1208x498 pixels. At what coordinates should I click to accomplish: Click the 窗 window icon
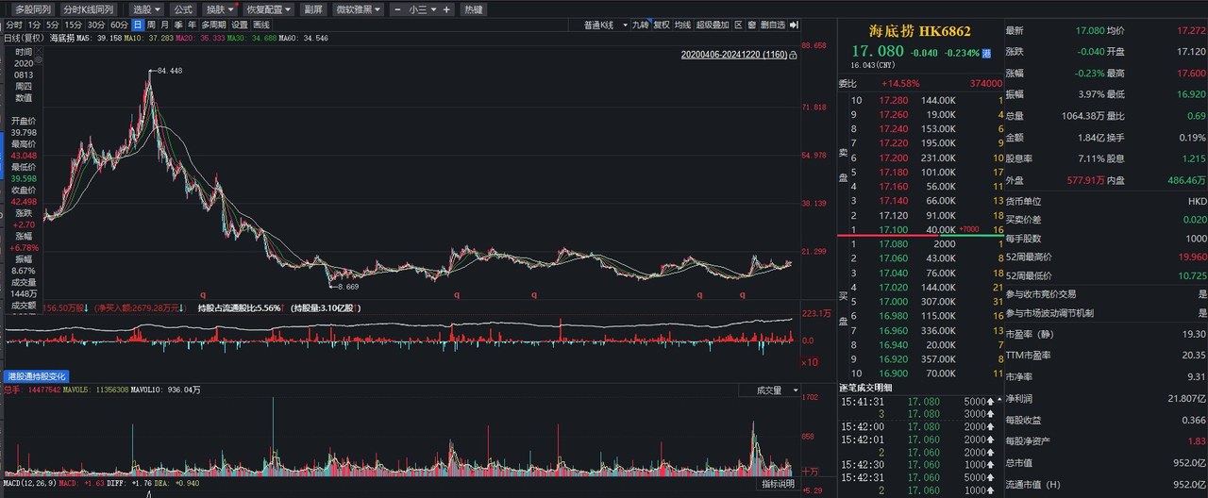[x=752, y=25]
